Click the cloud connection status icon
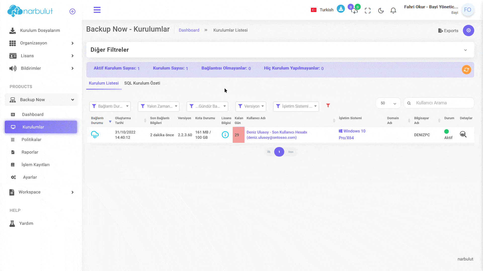The height and width of the screenshot is (271, 483). click(95, 135)
